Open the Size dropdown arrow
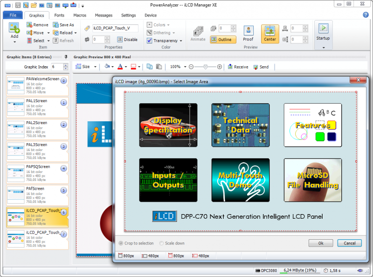 (x=95, y=67)
